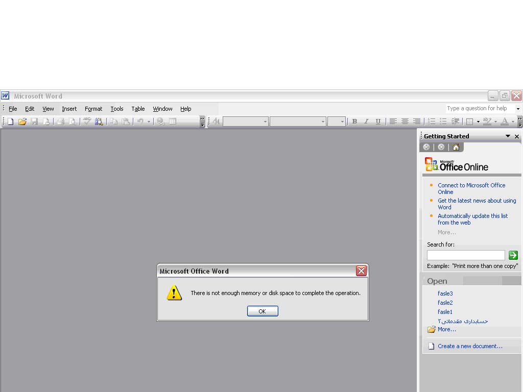
Task: Click the Paste clipboard icon
Action: (x=126, y=121)
